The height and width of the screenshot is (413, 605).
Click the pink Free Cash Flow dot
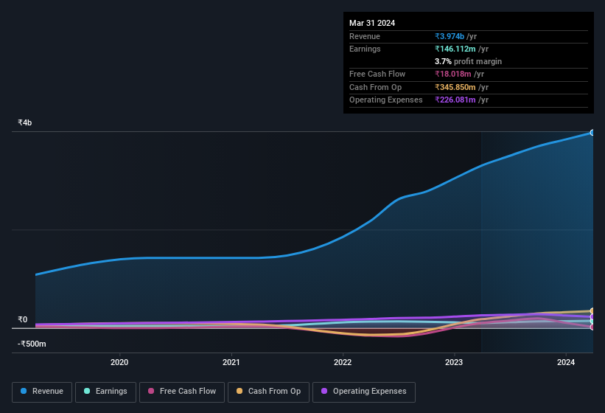(x=151, y=391)
